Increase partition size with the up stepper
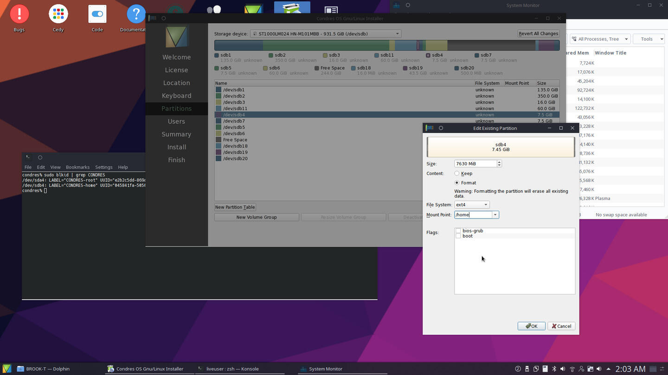This screenshot has height=375, width=668. [499, 162]
